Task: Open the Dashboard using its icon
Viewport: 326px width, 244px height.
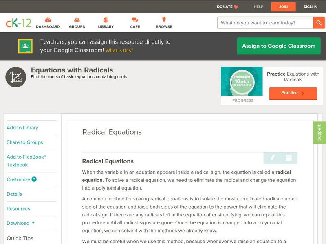Action: (x=48, y=19)
